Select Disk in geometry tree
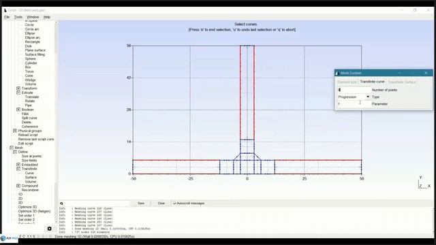Screen dimensions: 436x245 click(x=28, y=46)
